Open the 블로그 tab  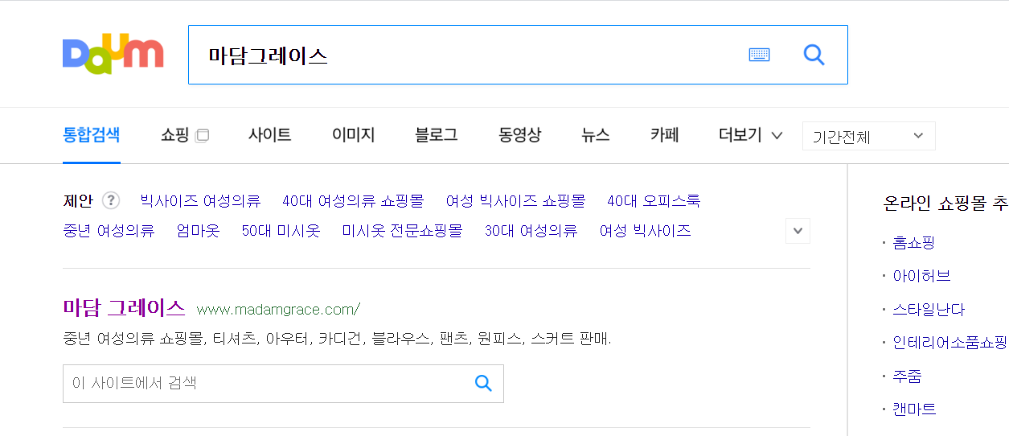[x=436, y=135]
